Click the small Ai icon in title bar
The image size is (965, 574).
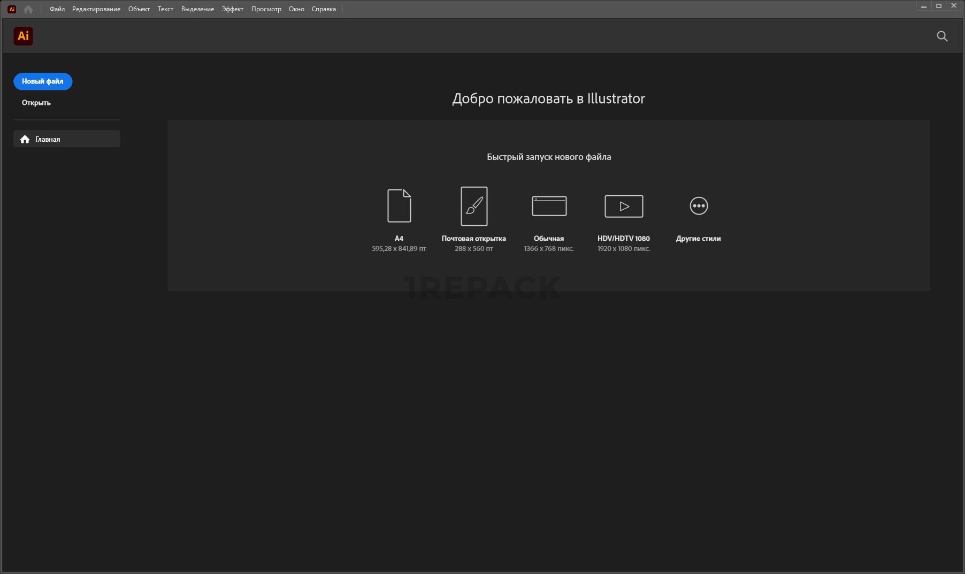[12, 9]
